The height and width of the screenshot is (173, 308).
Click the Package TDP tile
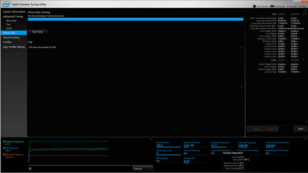coord(195,160)
